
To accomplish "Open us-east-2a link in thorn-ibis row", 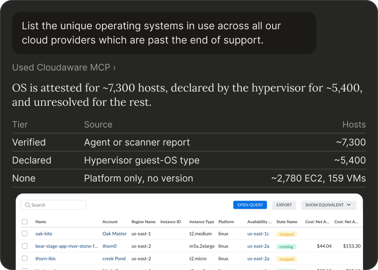I will tap(258, 259).
